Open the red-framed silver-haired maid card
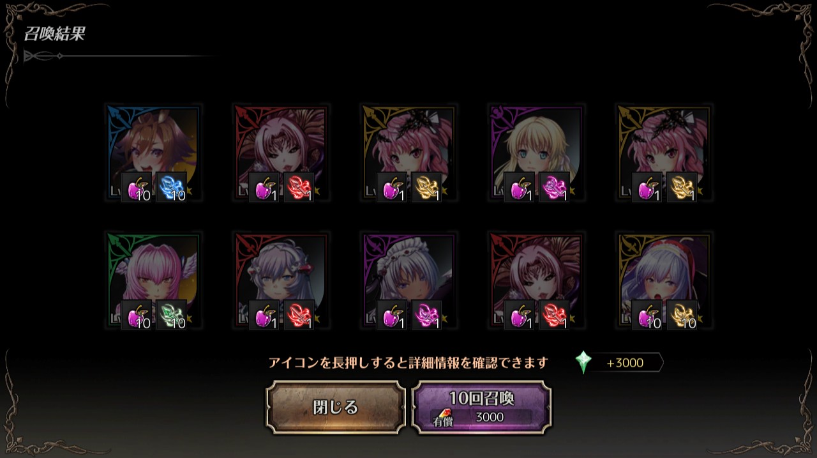The height and width of the screenshot is (458, 817). click(x=281, y=281)
